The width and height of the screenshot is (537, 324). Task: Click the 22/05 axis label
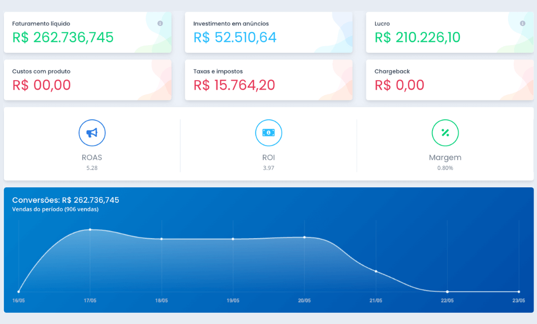pyautogui.click(x=447, y=301)
